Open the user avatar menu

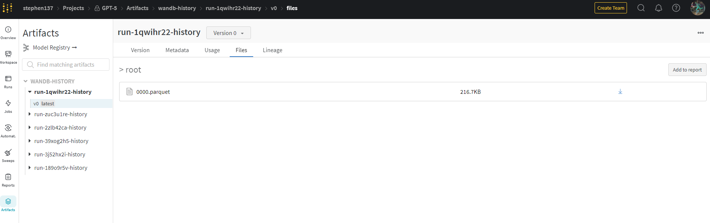pyautogui.click(x=697, y=8)
